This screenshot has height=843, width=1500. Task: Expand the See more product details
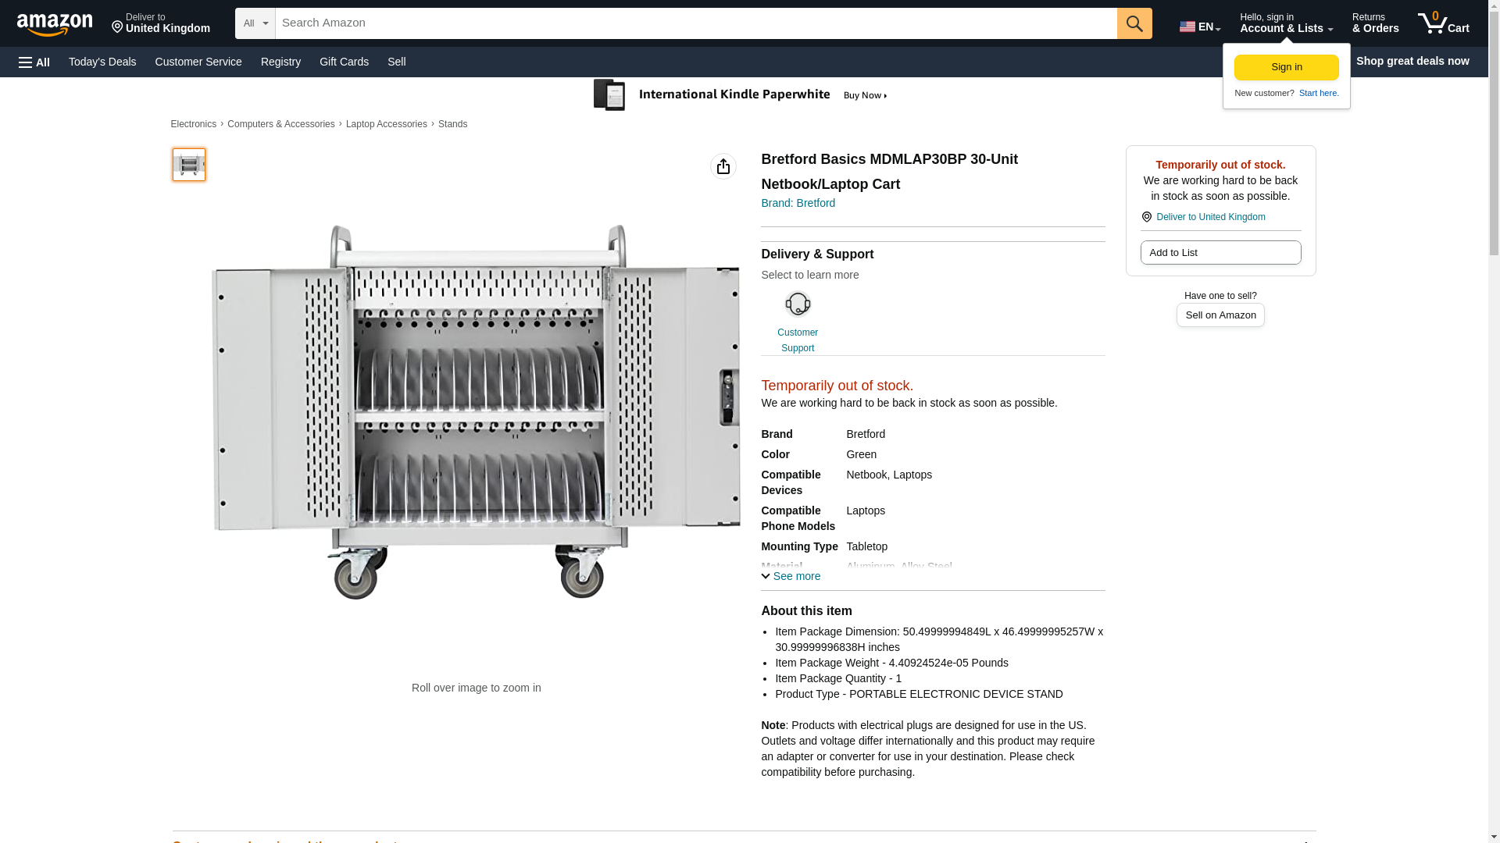coord(791,576)
